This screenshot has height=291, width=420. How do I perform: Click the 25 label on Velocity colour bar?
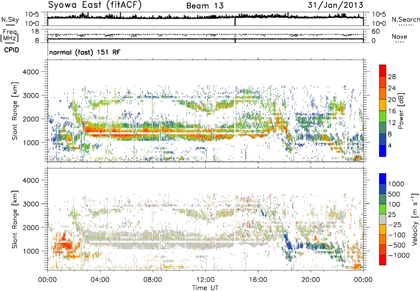coord(392,215)
